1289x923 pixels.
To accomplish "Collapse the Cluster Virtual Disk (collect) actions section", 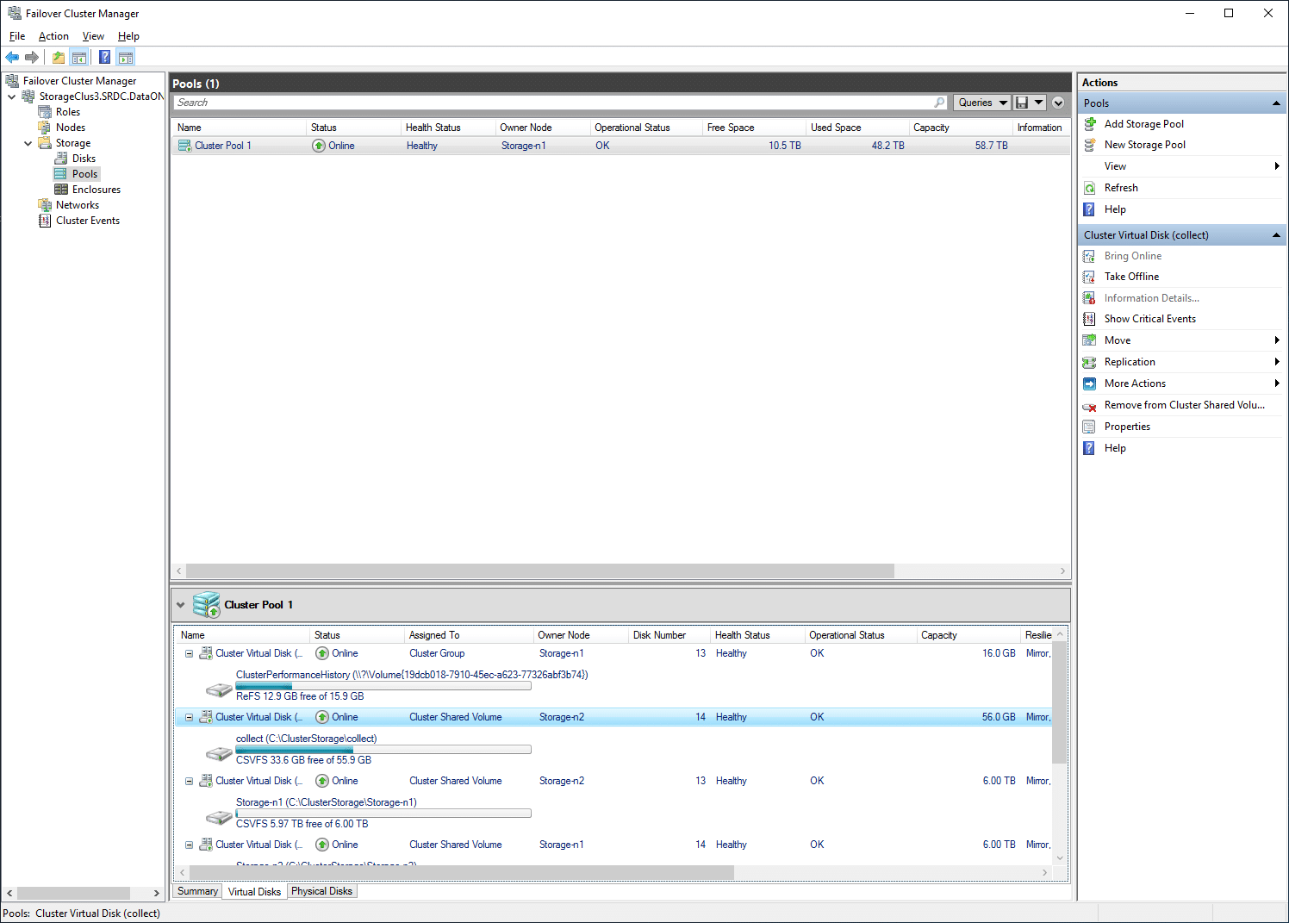I will (x=1276, y=235).
